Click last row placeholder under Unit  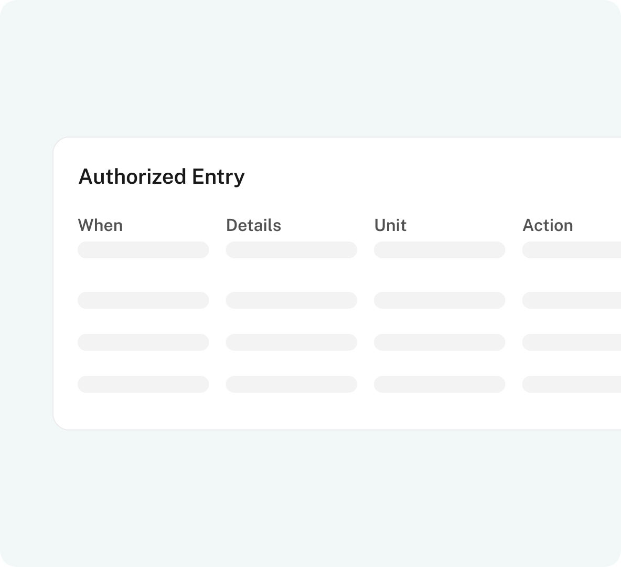(440, 384)
